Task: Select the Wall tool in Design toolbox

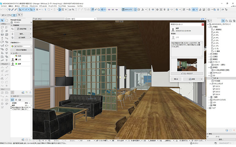Action: pyautogui.click(x=2, y=27)
